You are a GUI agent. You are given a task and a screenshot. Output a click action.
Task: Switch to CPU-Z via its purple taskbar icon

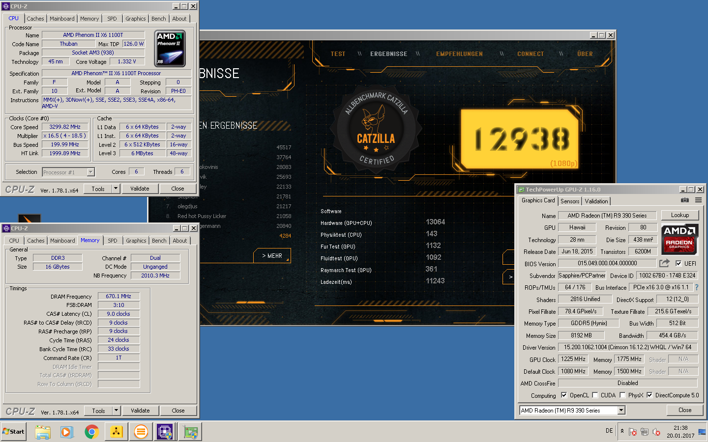165,432
